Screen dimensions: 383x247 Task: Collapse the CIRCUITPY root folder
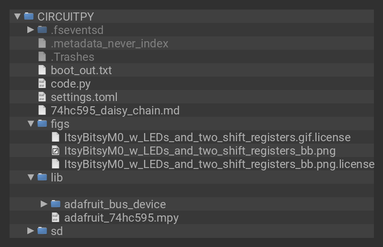18,16
